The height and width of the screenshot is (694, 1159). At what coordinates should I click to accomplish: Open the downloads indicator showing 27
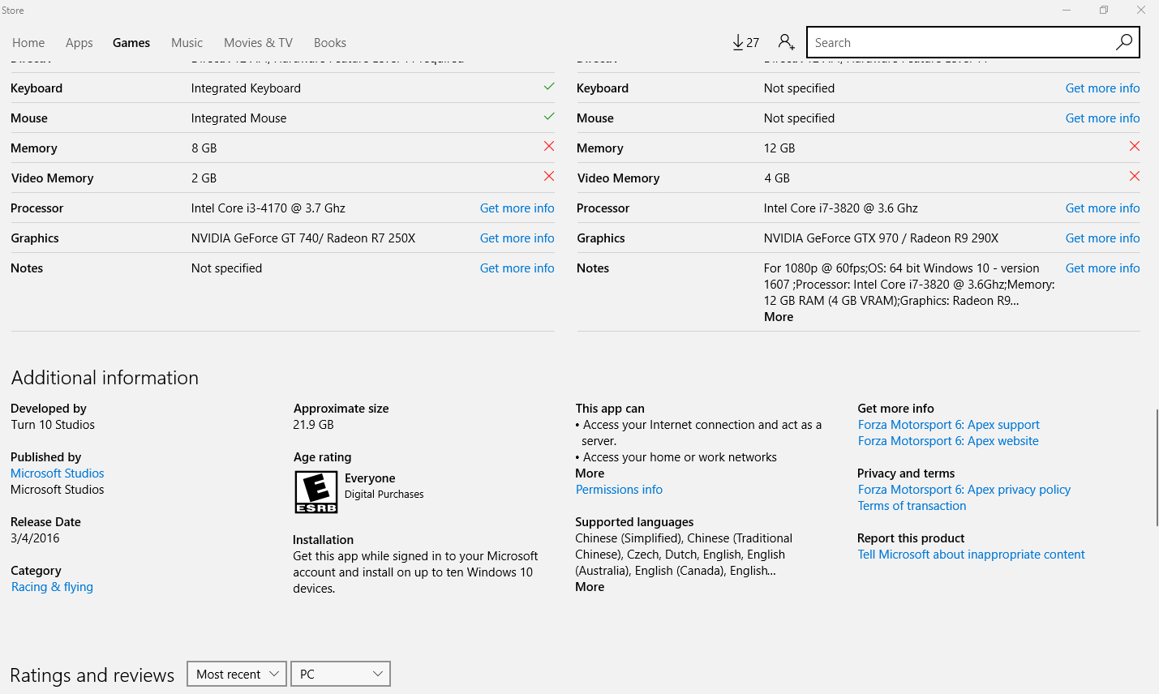[x=745, y=42]
